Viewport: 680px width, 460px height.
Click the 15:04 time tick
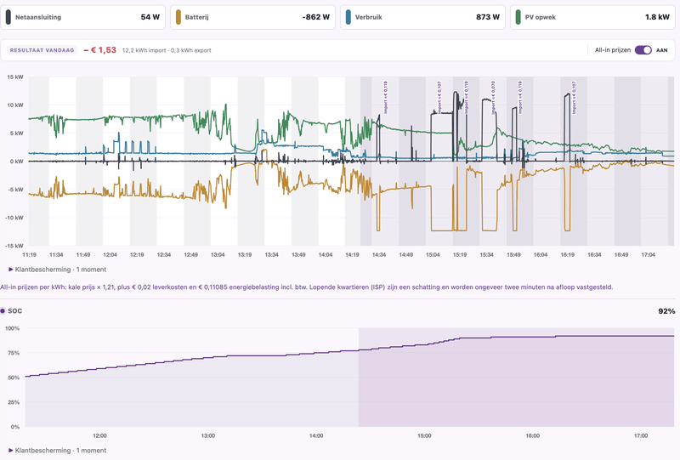click(x=433, y=255)
